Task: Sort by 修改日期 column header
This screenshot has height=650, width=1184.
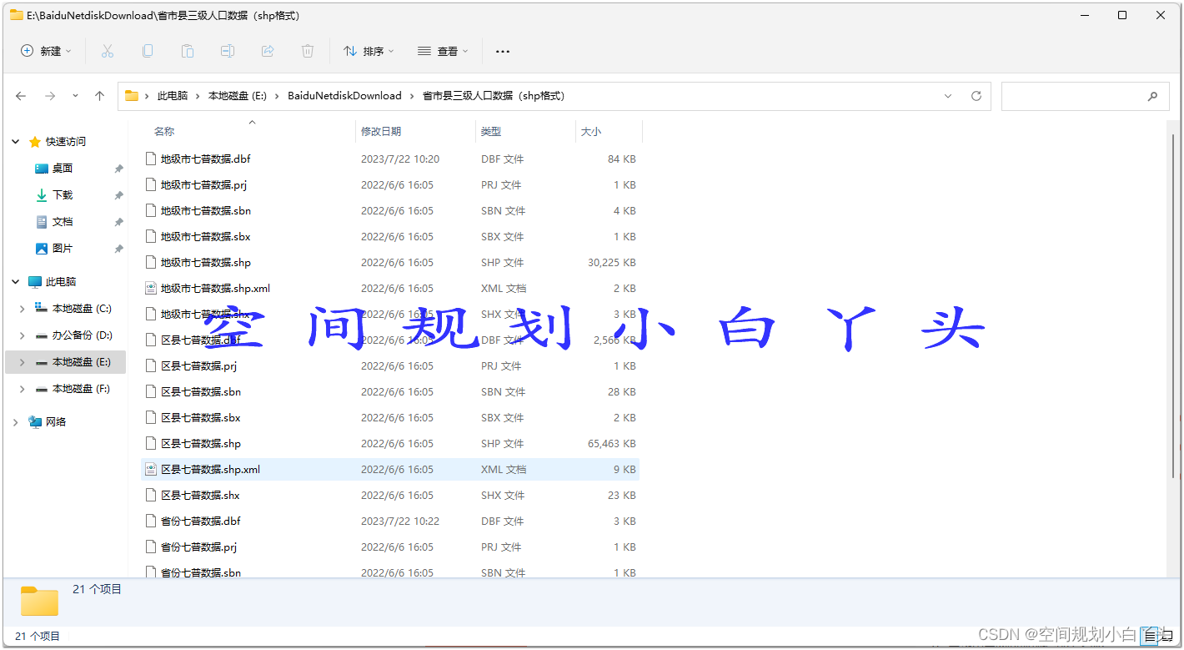Action: [x=381, y=131]
